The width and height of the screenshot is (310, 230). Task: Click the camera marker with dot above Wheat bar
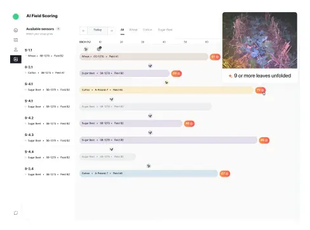tap(99, 49)
